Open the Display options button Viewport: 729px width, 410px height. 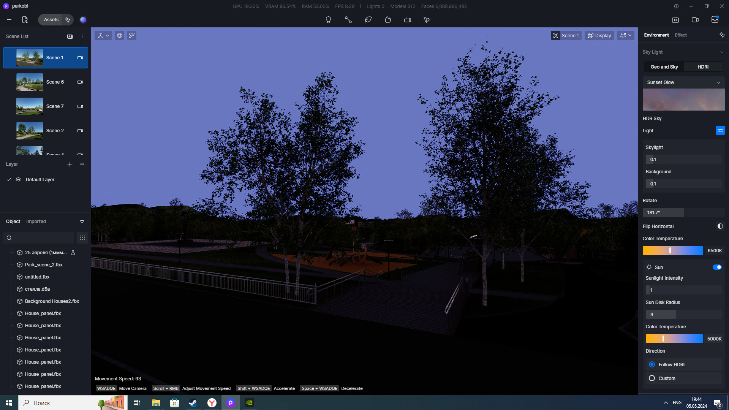pos(599,35)
